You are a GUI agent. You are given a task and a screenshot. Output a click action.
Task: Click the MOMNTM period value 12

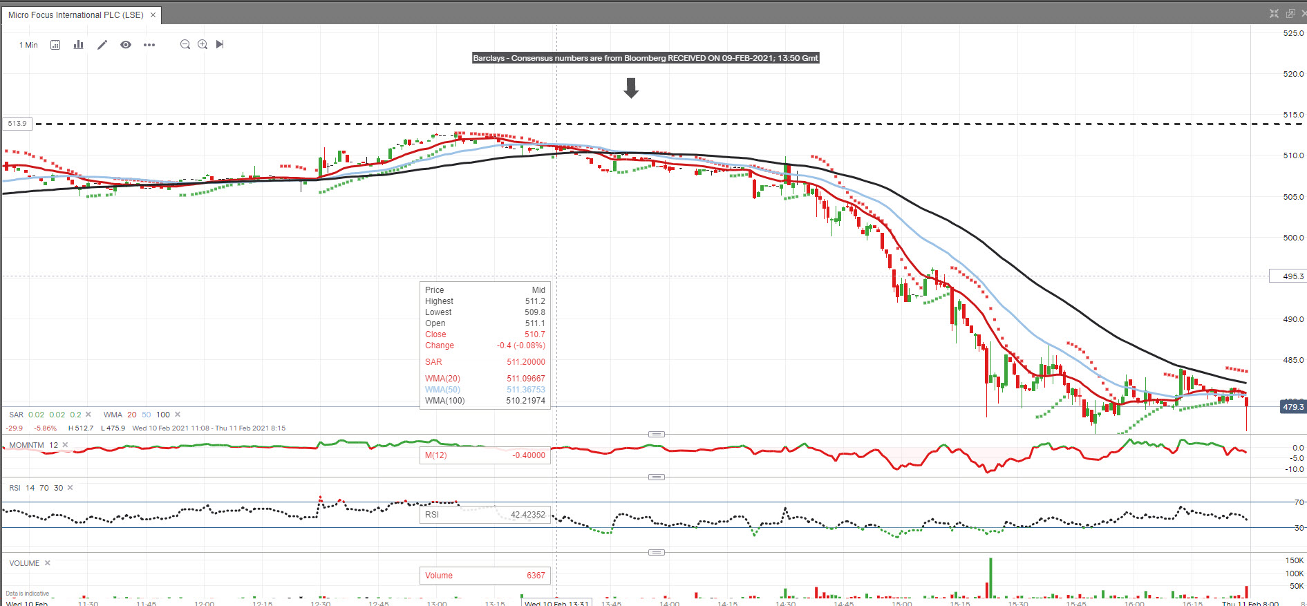(53, 445)
